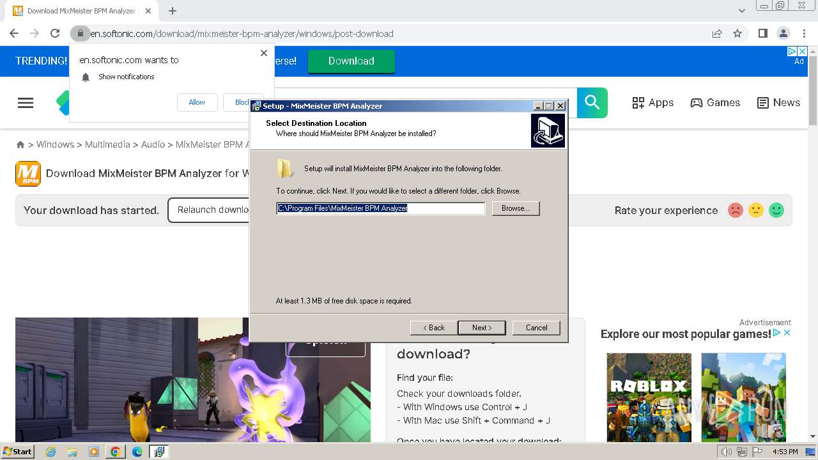Open site info lock icon
The width and height of the screenshot is (818, 460).
pos(80,33)
